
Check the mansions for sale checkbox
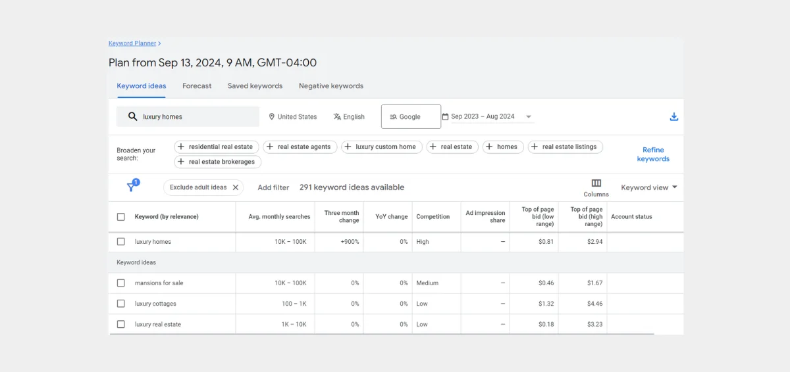click(x=120, y=283)
